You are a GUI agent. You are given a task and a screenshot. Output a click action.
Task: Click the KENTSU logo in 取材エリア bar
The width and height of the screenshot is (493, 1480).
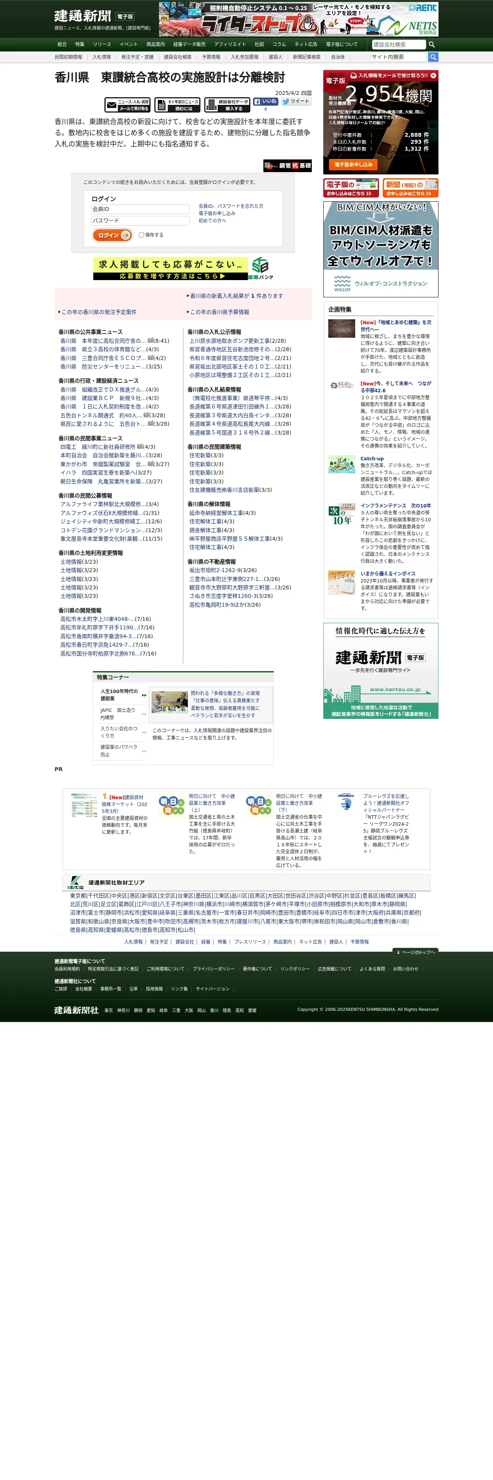75,882
